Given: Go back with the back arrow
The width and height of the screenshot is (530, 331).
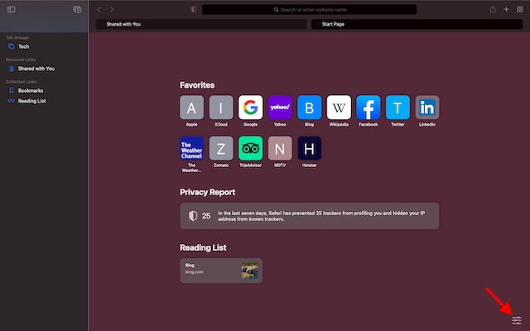Looking at the screenshot, I should point(99,9).
